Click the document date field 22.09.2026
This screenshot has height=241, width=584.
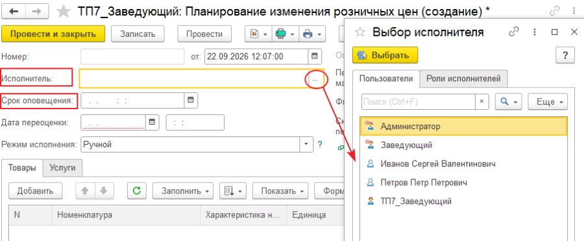256,57
